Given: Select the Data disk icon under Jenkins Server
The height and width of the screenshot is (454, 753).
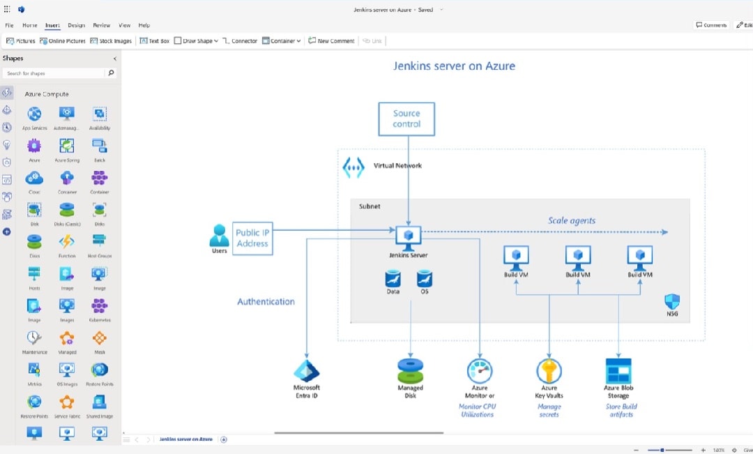Looking at the screenshot, I should click(x=393, y=279).
